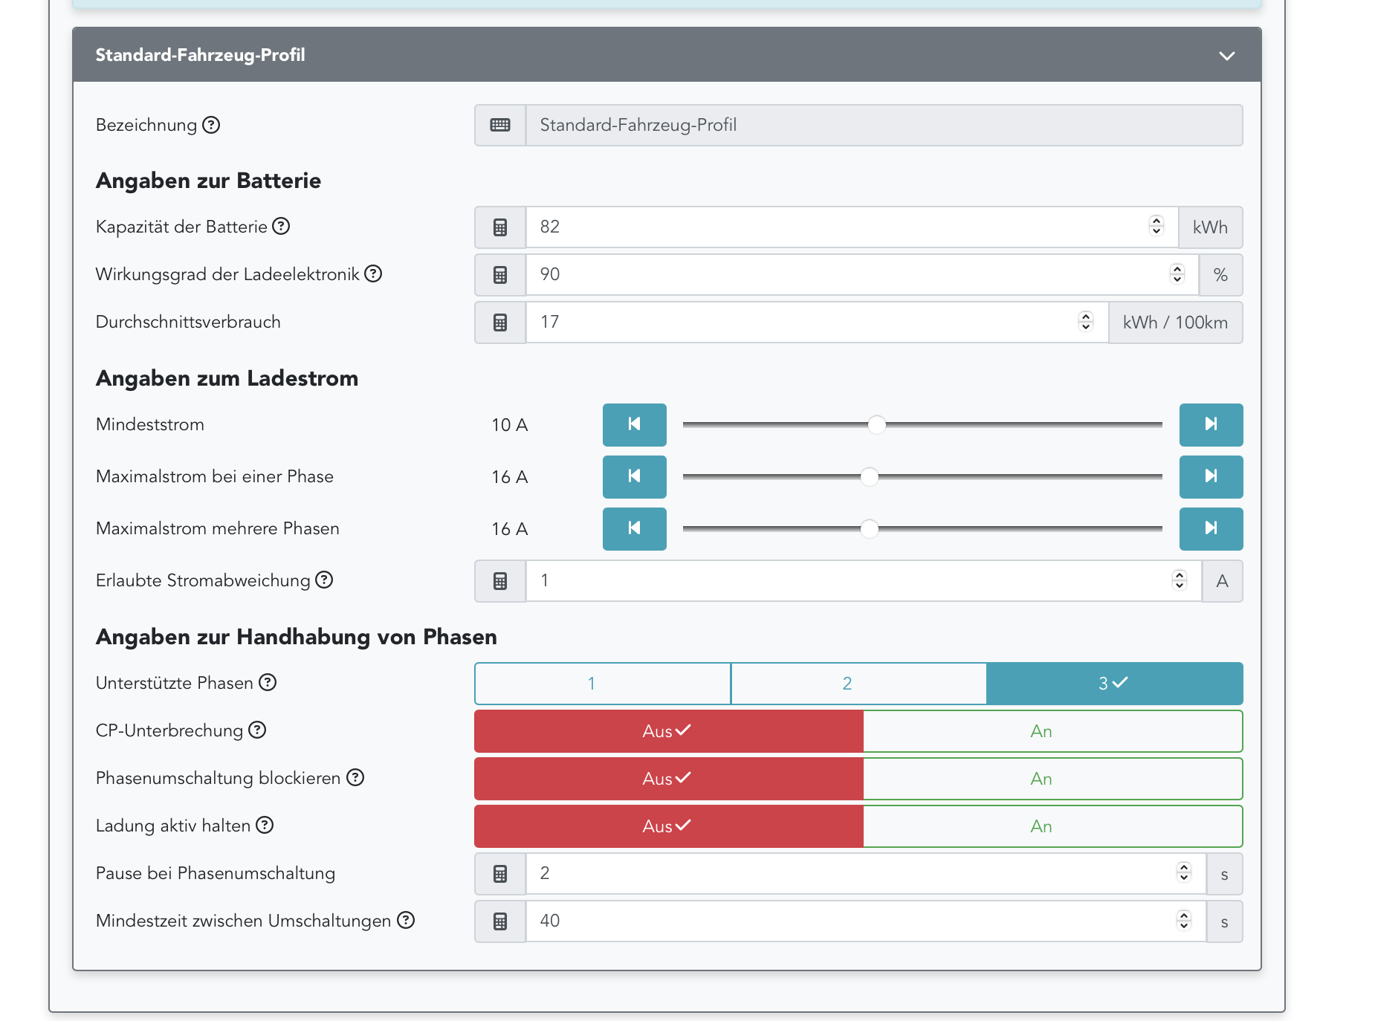Click help icon for Ladung aktiv halten
Screen dimensions: 1375x1021
tap(265, 825)
